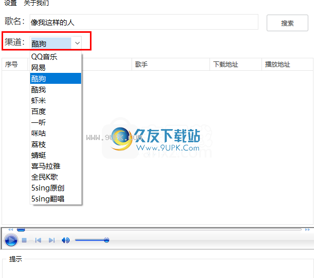Click the Previous track button
The width and height of the screenshot is (314, 278).
point(38,240)
